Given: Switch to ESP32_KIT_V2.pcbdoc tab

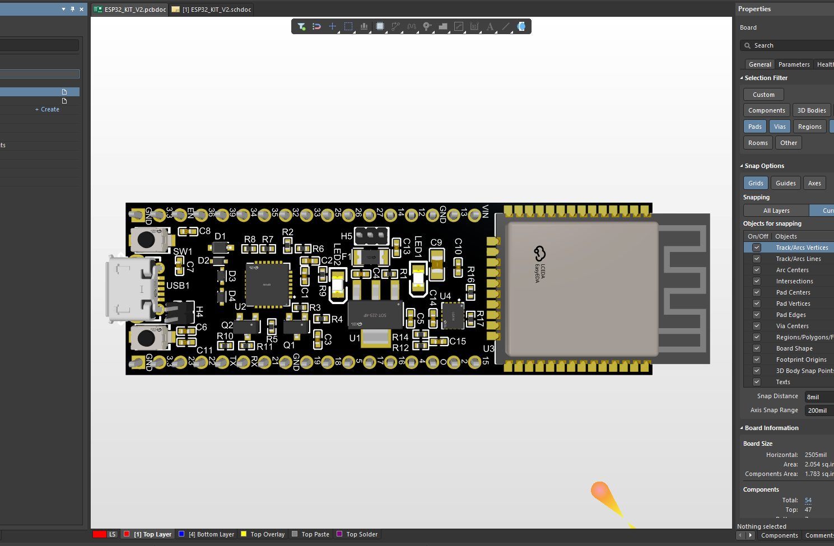Looking at the screenshot, I should [130, 10].
